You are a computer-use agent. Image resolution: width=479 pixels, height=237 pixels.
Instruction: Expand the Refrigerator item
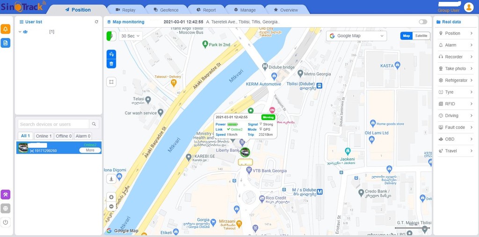click(x=456, y=81)
